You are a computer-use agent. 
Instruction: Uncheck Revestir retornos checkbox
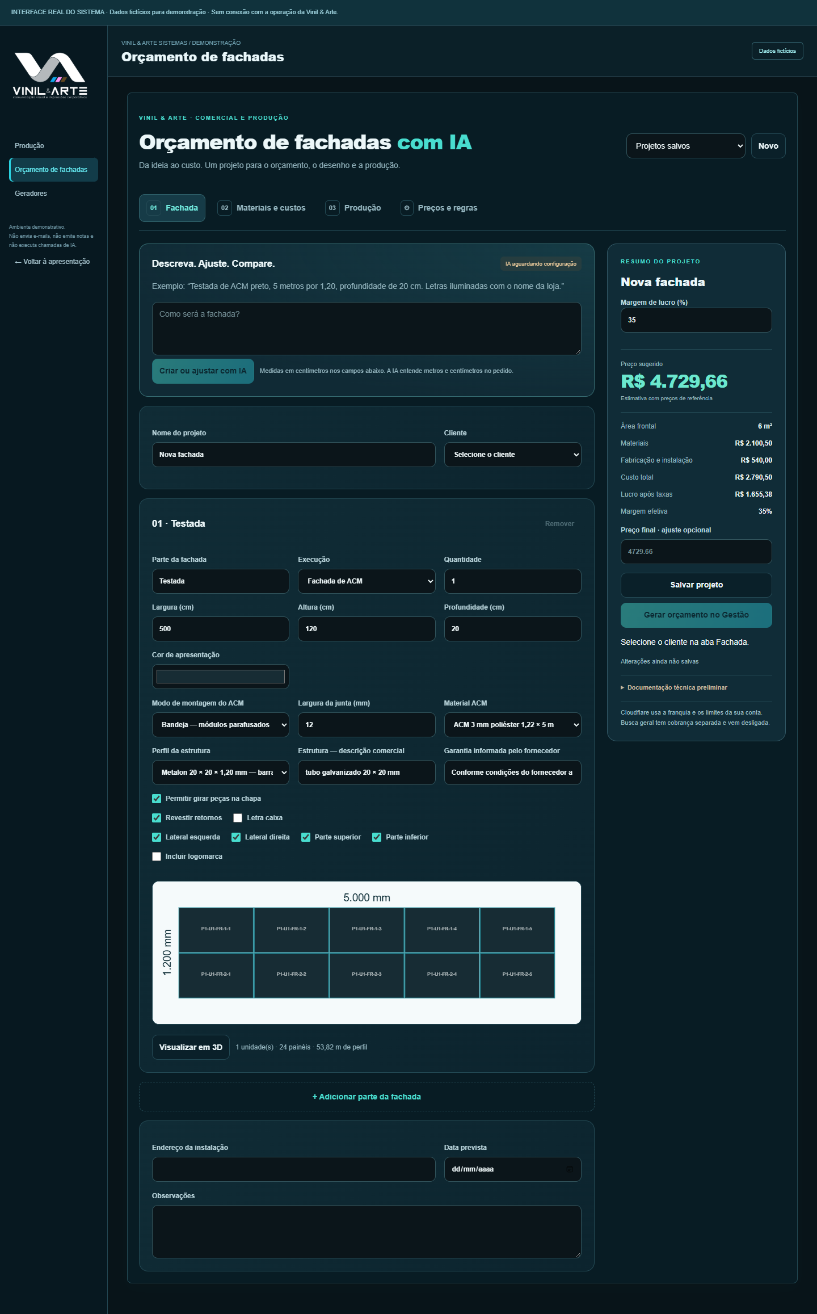[x=157, y=818]
